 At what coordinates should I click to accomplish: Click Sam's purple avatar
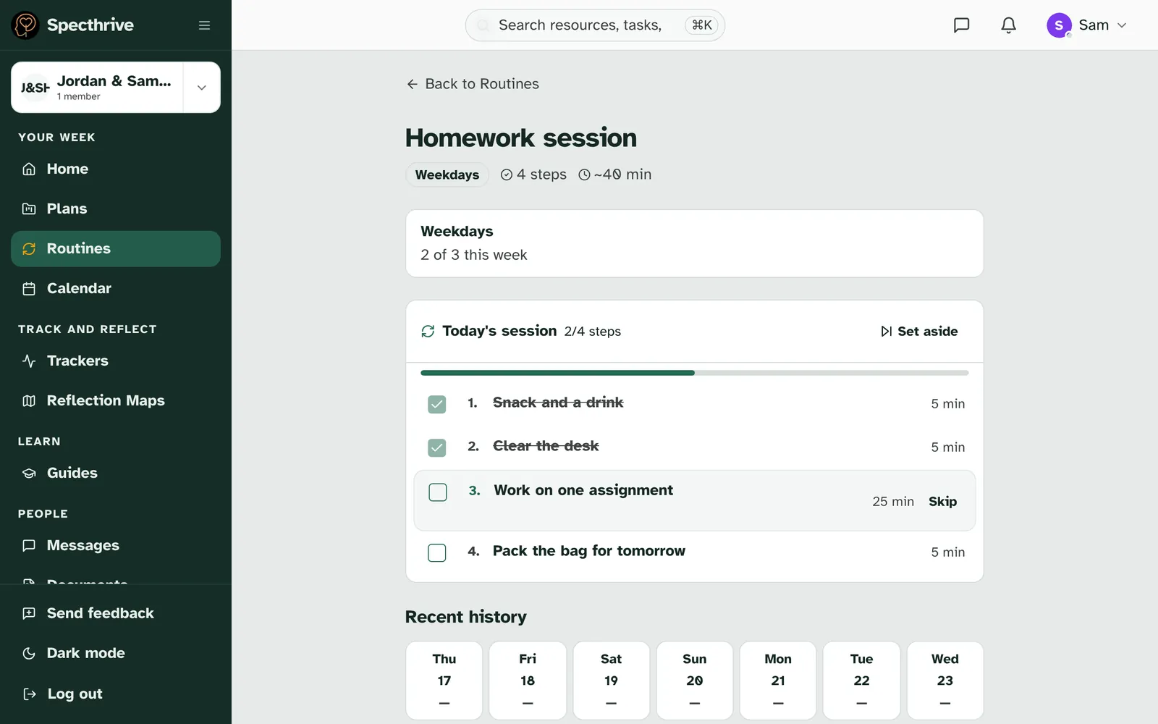pyautogui.click(x=1059, y=25)
